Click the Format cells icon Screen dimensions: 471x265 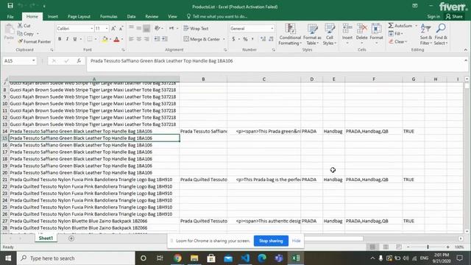(376, 29)
